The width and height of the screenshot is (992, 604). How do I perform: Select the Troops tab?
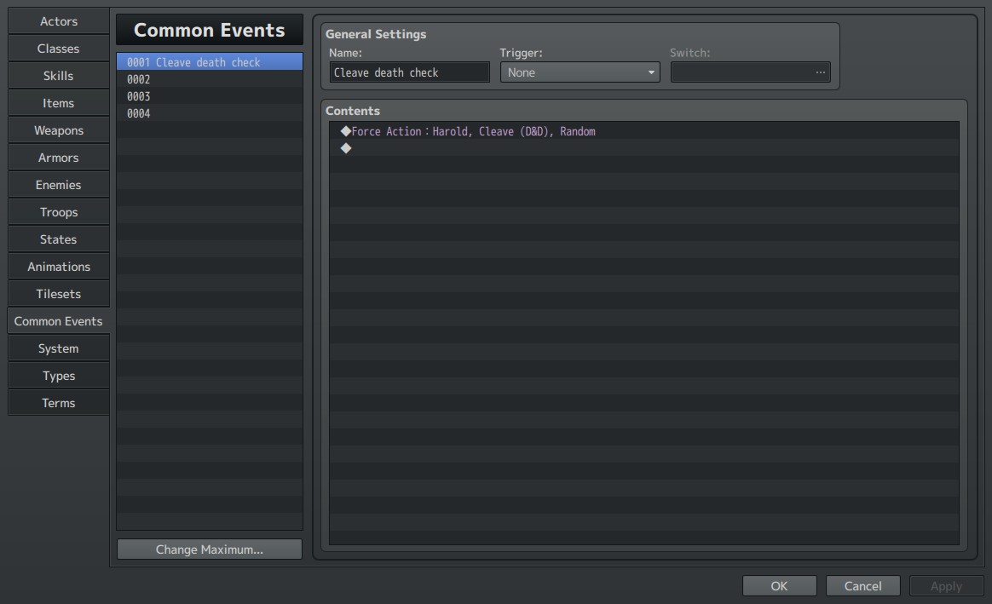(x=58, y=212)
